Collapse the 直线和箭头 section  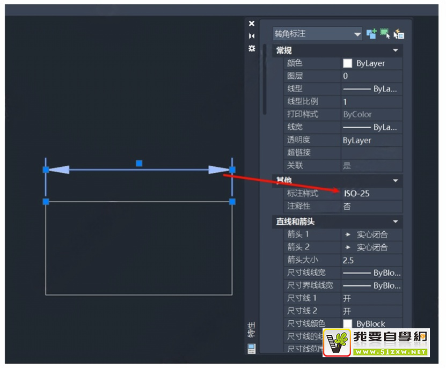(396, 222)
